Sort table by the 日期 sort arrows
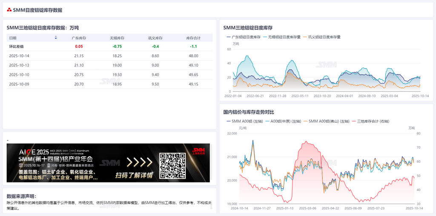This screenshot has width=436, height=216. [x=56, y=38]
